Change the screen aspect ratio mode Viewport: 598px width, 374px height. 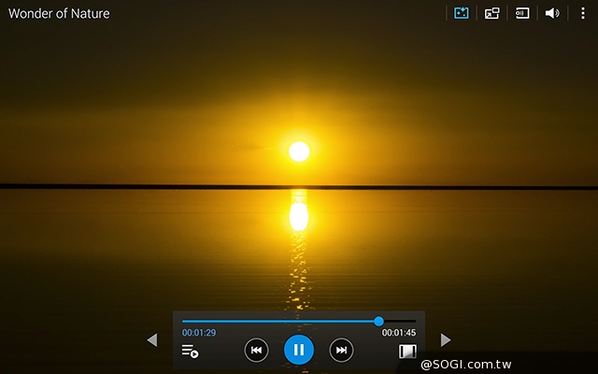click(407, 352)
